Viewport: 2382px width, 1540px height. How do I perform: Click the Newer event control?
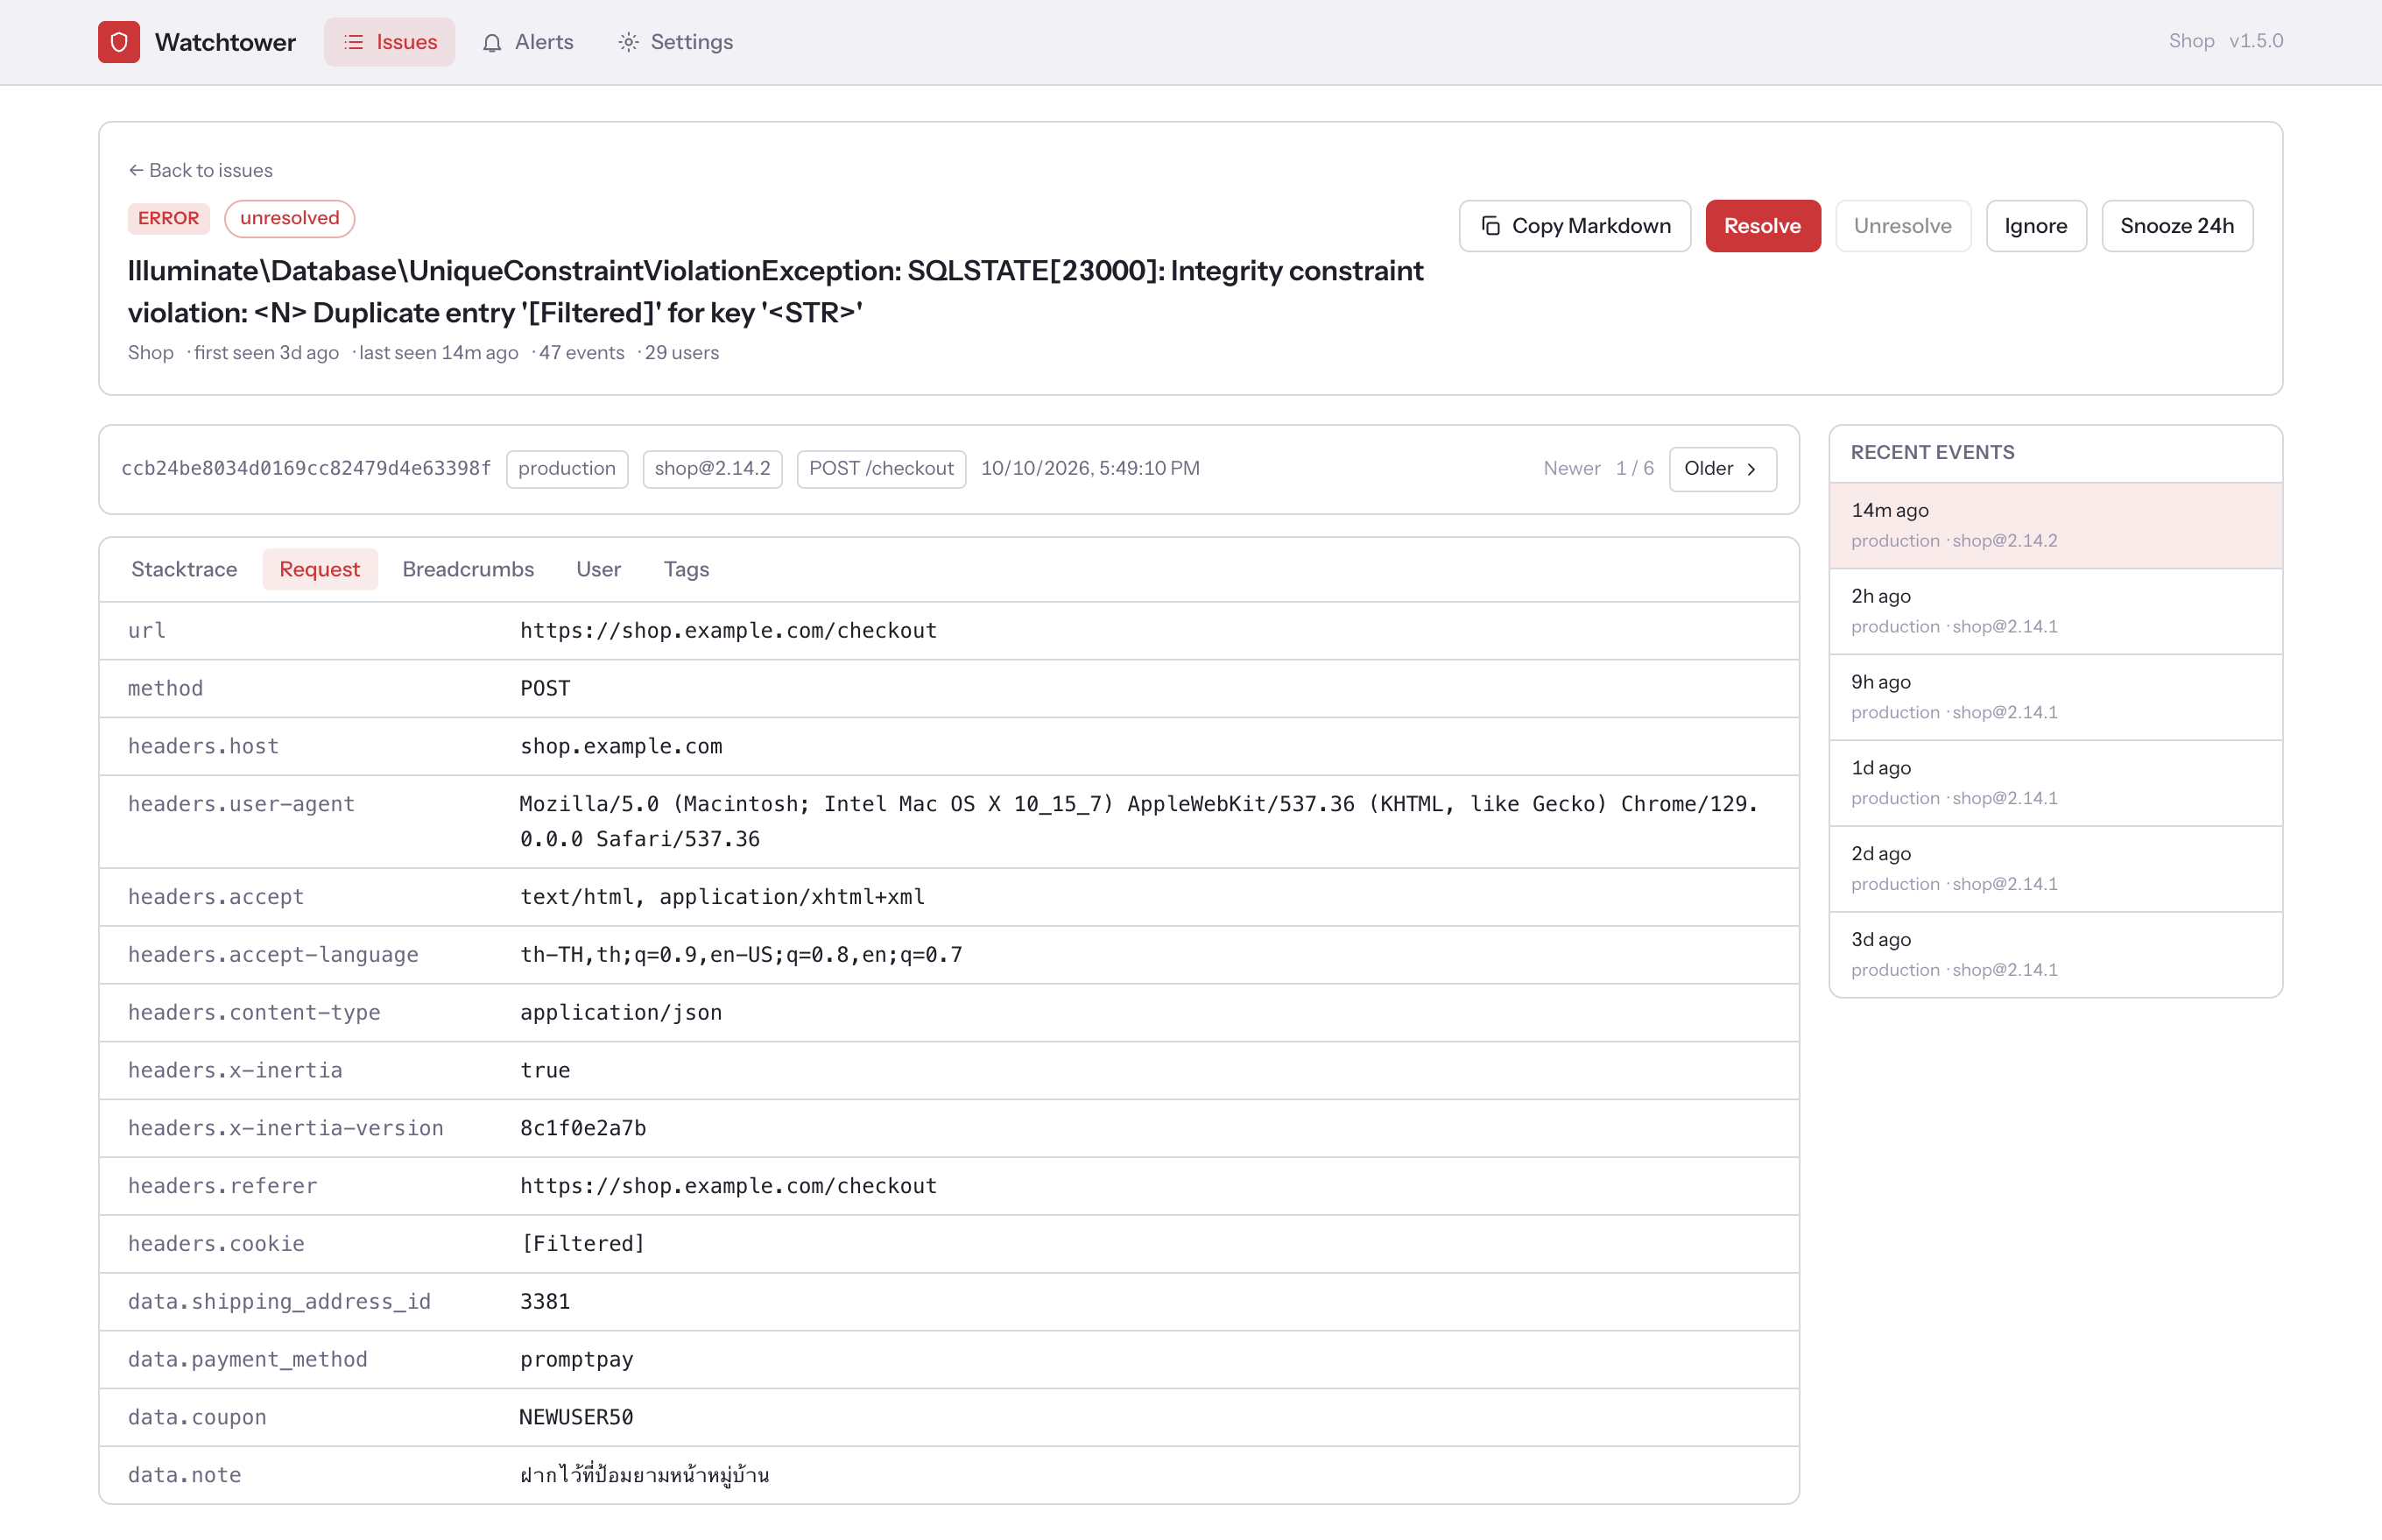click(1571, 469)
